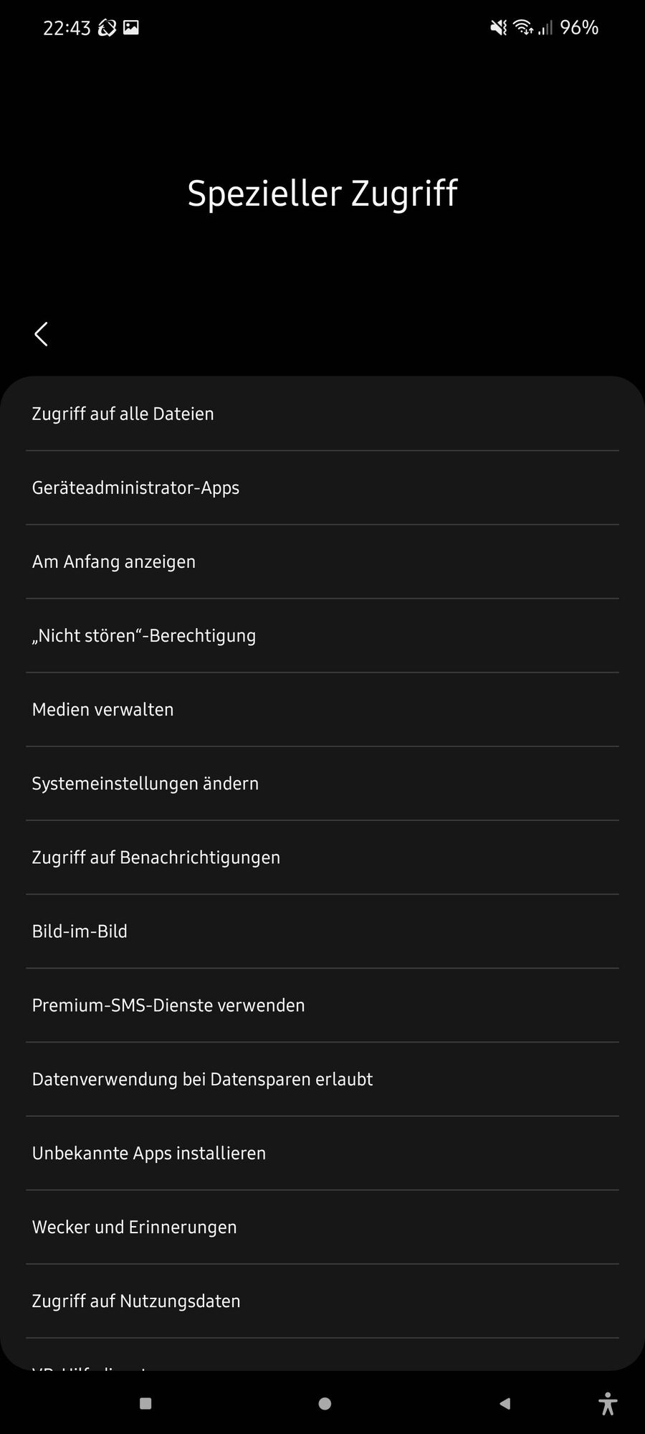Viewport: 645px width, 1434px height.
Task: Open Unbekannte Apps installieren
Action: (x=322, y=1153)
